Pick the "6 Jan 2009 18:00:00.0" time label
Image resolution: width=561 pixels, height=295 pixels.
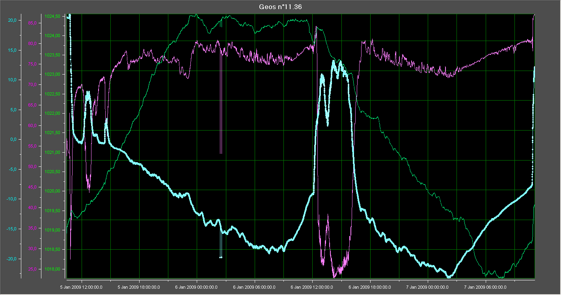[370, 288]
